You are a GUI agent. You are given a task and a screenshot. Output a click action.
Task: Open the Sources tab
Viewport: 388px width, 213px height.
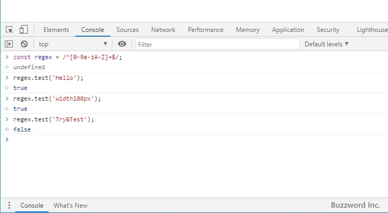click(x=127, y=30)
